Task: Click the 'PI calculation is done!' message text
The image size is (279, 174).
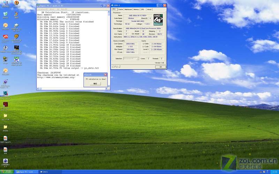Action: point(96,79)
